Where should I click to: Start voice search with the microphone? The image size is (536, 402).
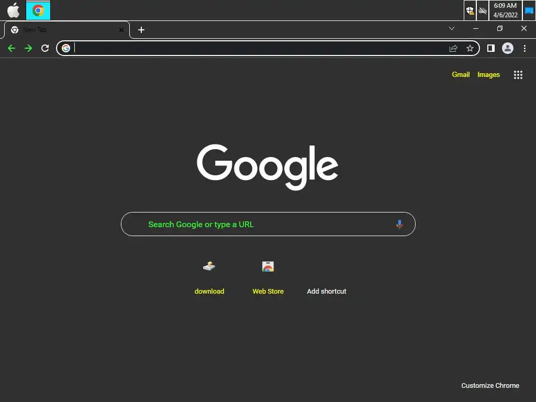point(399,224)
